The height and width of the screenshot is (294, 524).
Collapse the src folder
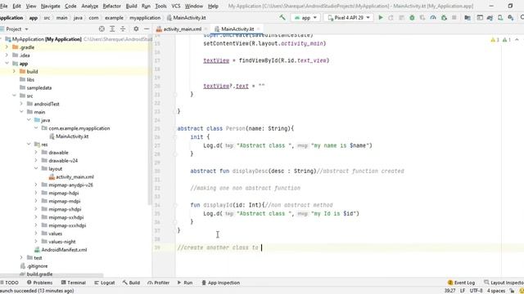pos(14,96)
